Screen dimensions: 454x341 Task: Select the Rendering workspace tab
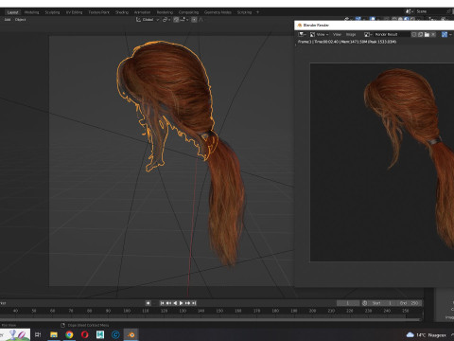pos(165,12)
